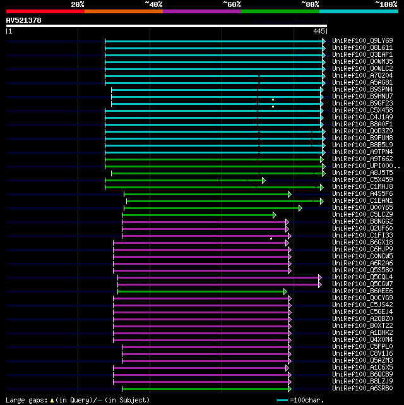Click the green arrowhead of UniRef100_A6SRB0
Screen dimensions: 404x405
pos(290,389)
